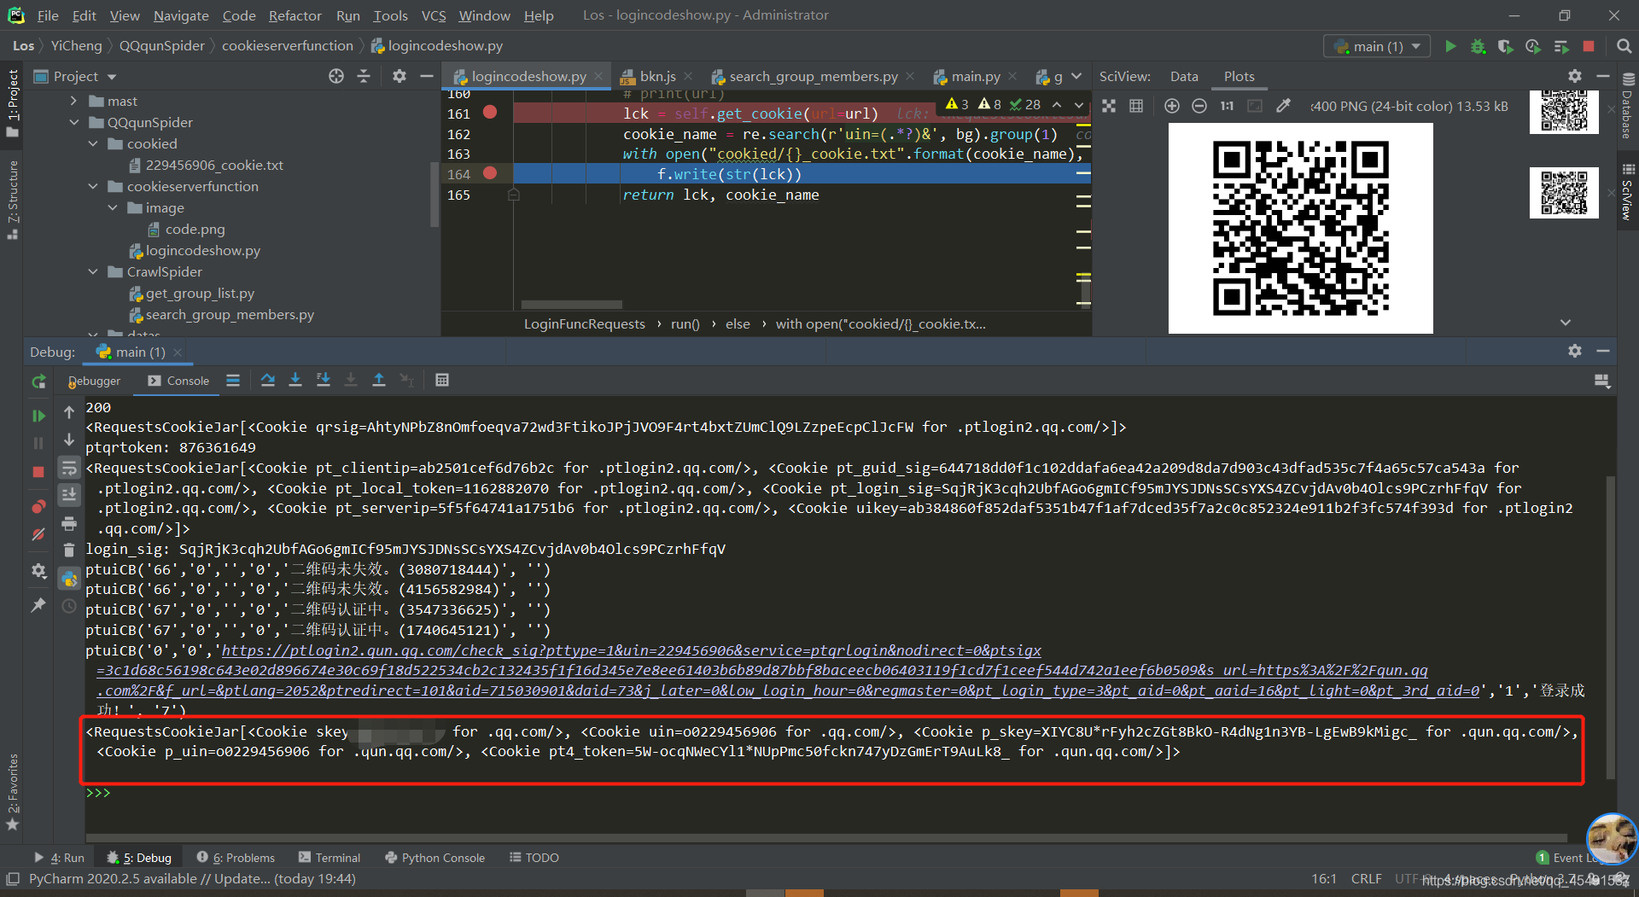Screen dimensions: 1639x897
Task: Open the main (1) run configuration dropdown
Action: [x=1378, y=46]
